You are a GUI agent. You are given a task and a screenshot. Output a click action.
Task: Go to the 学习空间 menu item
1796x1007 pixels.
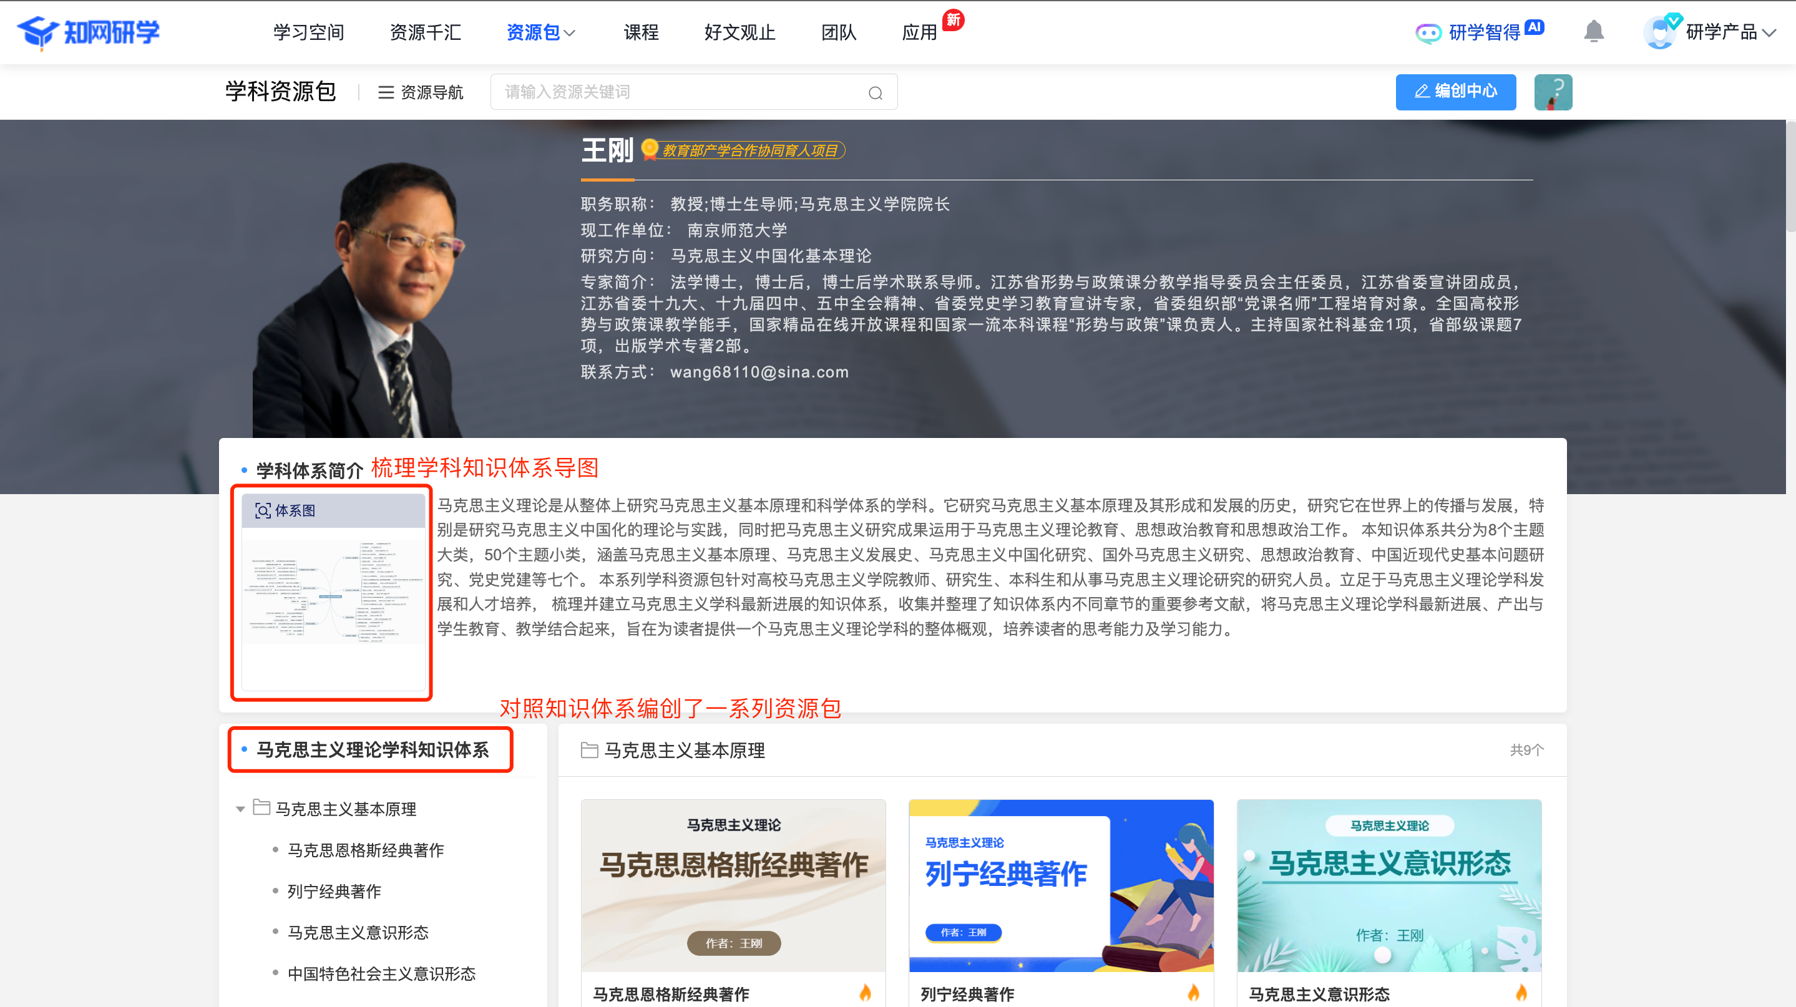pos(308,32)
